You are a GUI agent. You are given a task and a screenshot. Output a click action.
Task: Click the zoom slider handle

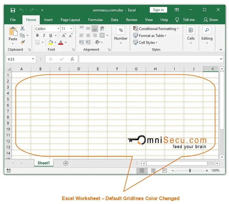tap(190, 171)
